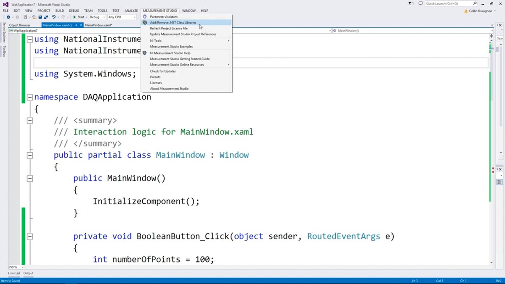Image resolution: width=505 pixels, height=284 pixels.
Task: Open the WINDOW menu
Action: 189,11
